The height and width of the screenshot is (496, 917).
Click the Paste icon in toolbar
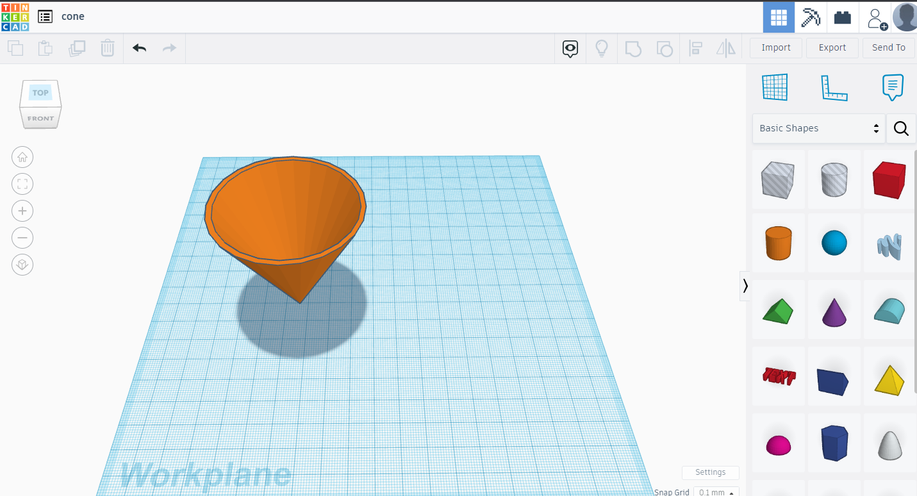(45, 48)
